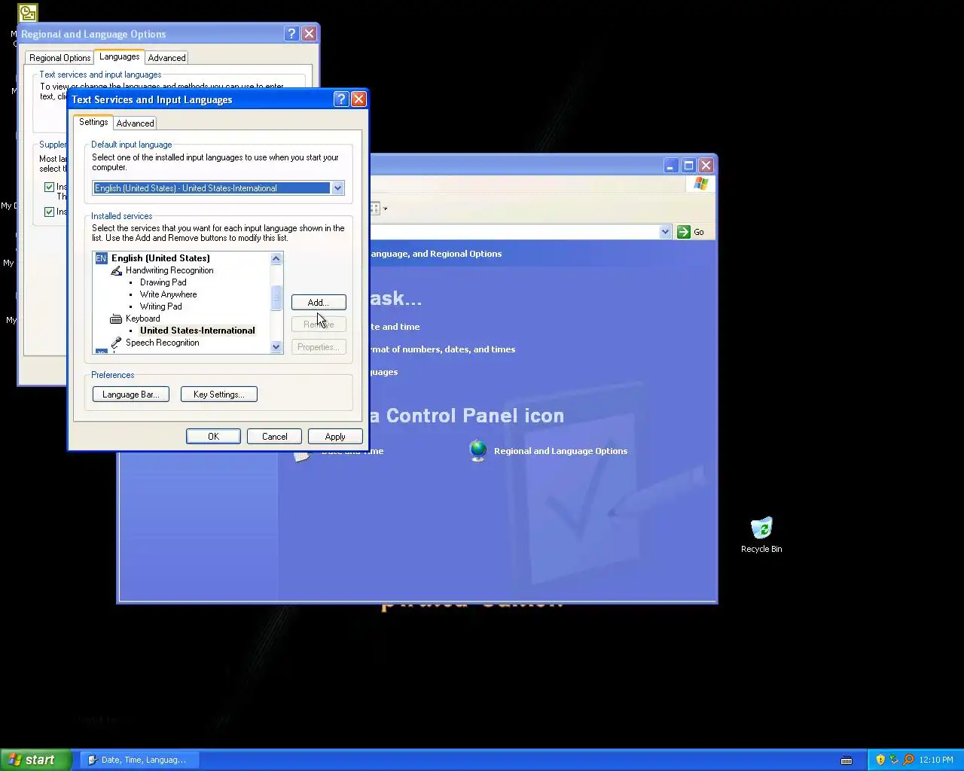Click the green Go arrow button
964x771 pixels.
[684, 232]
